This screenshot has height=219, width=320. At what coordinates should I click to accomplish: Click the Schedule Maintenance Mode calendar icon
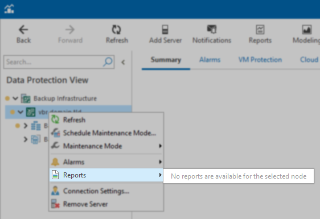point(55,133)
